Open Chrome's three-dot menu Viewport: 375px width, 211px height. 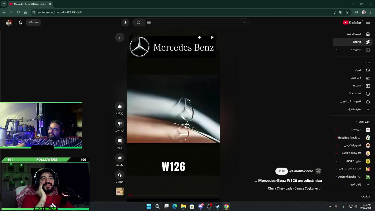[371, 12]
